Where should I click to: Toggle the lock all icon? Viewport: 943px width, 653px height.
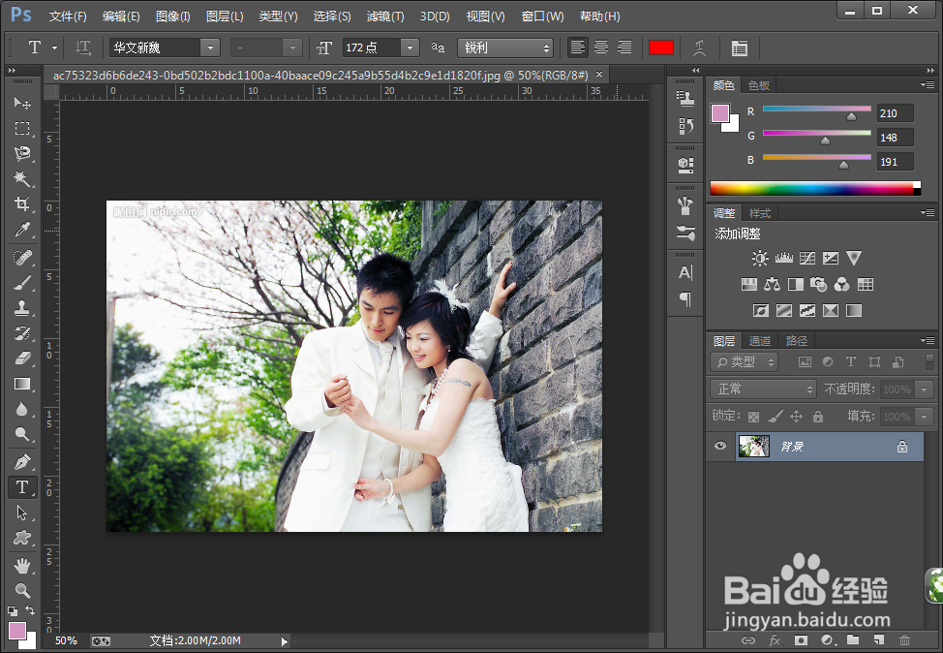click(x=818, y=416)
